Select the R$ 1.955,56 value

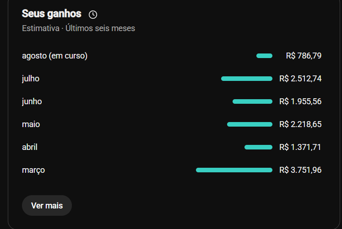(x=300, y=101)
